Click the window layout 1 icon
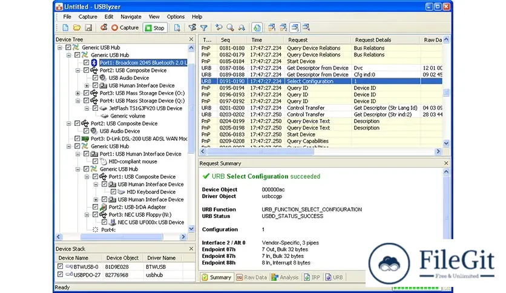Image resolution: width=506 pixels, height=293 pixels. 272,28
